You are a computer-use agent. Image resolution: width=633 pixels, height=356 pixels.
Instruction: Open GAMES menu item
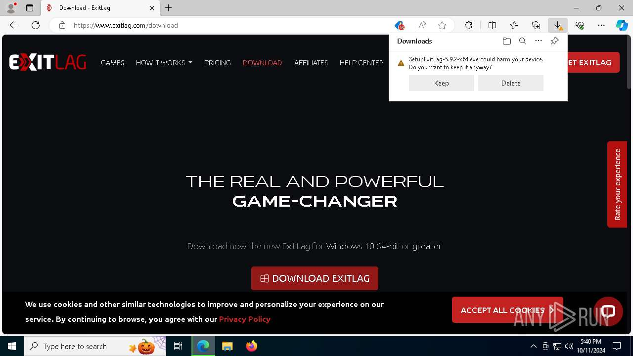pos(112,63)
